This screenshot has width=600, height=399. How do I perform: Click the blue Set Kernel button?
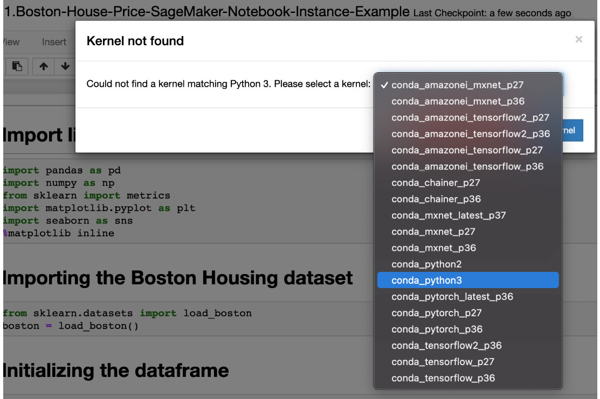coord(573,130)
